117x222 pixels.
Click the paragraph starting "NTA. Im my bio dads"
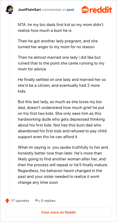pyautogui.click(x=61, y=27)
